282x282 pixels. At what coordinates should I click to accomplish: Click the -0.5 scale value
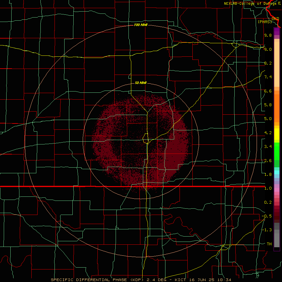click(x=267, y=216)
